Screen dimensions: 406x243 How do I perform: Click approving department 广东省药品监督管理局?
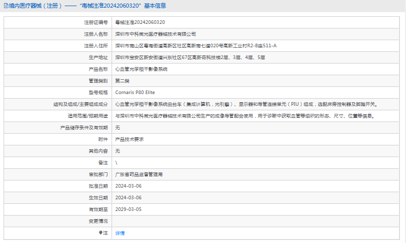(139, 174)
